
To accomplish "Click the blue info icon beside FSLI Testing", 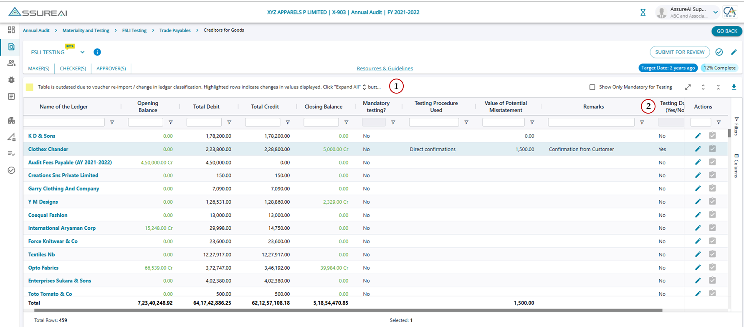I will click(x=97, y=52).
